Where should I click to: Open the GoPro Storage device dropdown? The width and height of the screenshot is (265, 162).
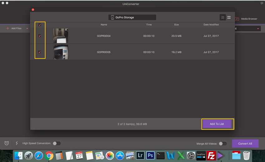click(132, 17)
